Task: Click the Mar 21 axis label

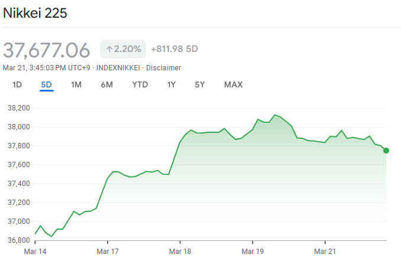Action: point(325,252)
